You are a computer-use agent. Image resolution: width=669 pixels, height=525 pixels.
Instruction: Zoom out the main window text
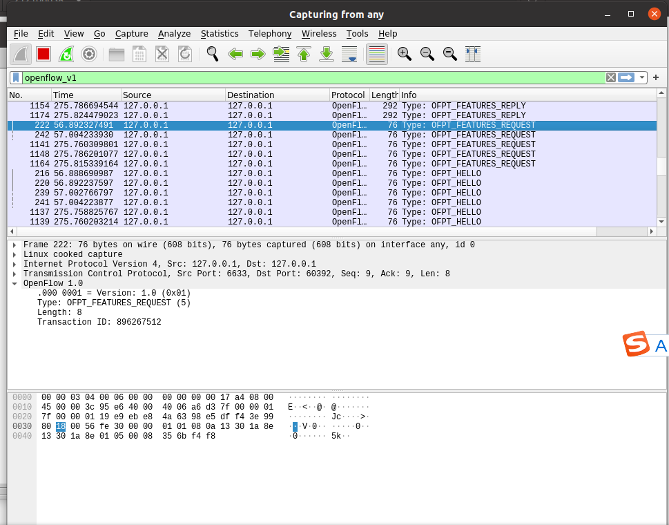pos(427,54)
